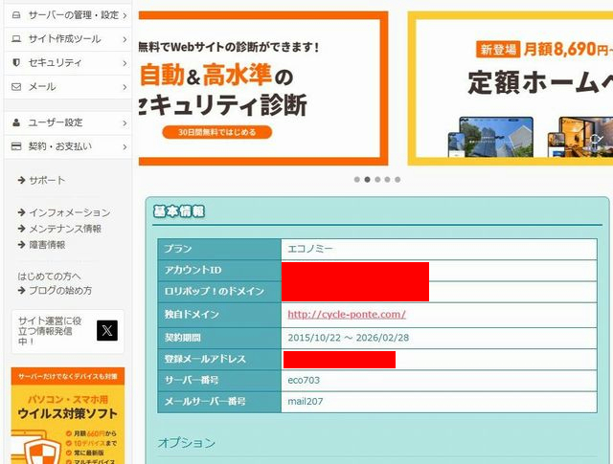This screenshot has width=613, height=464.
Task: Open the セキュリティ menu label
Action: [55, 63]
